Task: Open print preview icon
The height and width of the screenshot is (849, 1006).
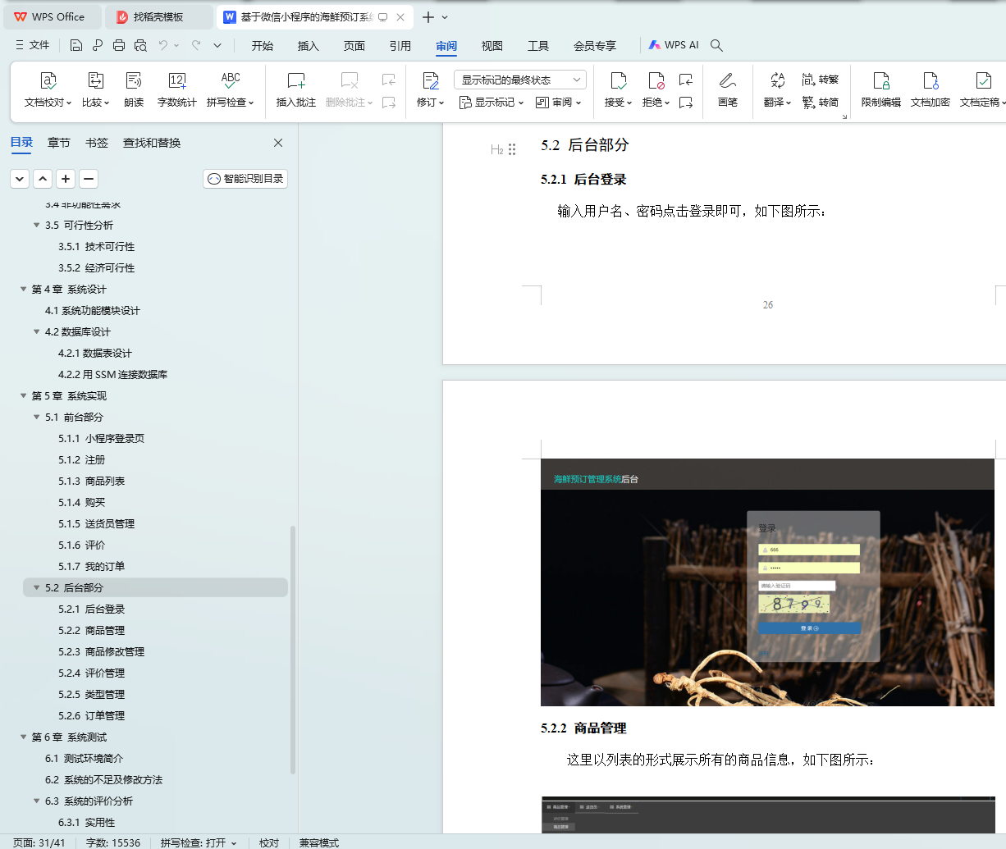Action: 140,45
